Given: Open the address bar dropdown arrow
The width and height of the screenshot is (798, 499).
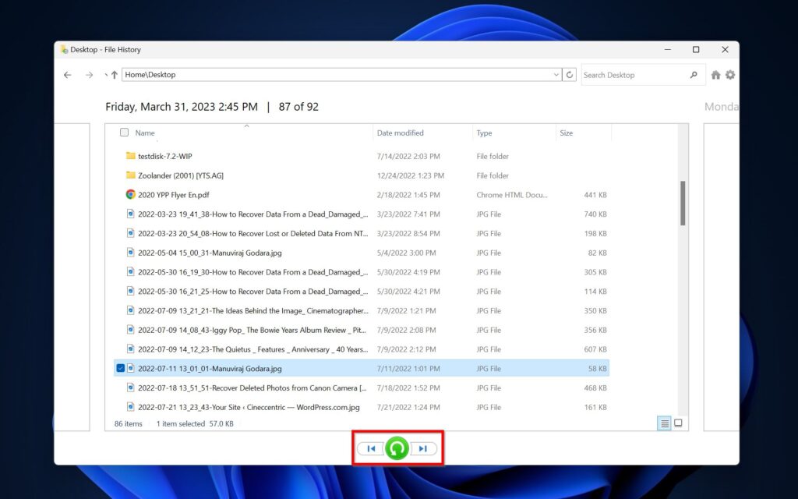Looking at the screenshot, I should [x=555, y=74].
